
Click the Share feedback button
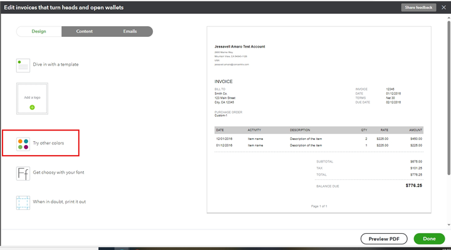[418, 7]
